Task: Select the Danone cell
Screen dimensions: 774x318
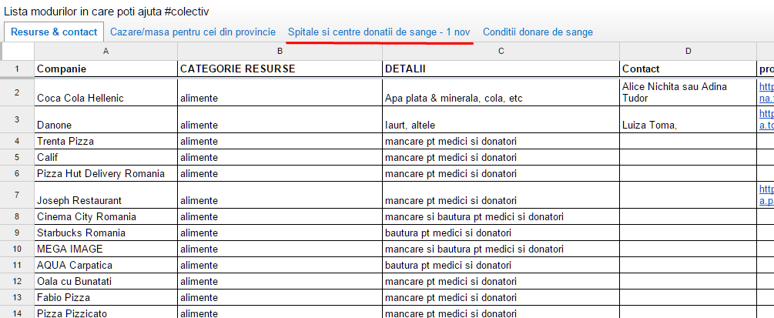Action: [106, 119]
